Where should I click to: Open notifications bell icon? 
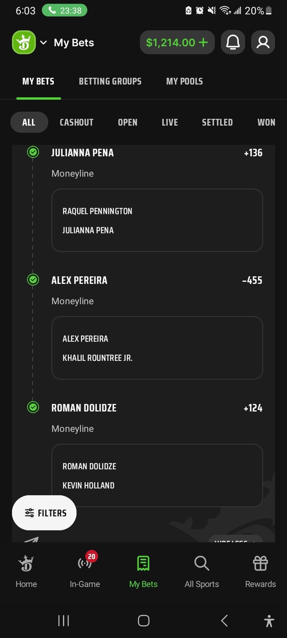(233, 42)
